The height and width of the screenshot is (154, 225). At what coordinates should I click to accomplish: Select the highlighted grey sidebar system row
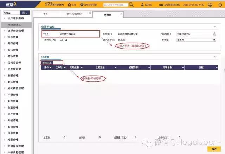point(17,25)
